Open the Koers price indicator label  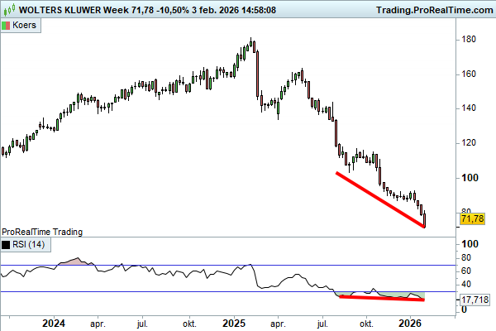(x=21, y=26)
